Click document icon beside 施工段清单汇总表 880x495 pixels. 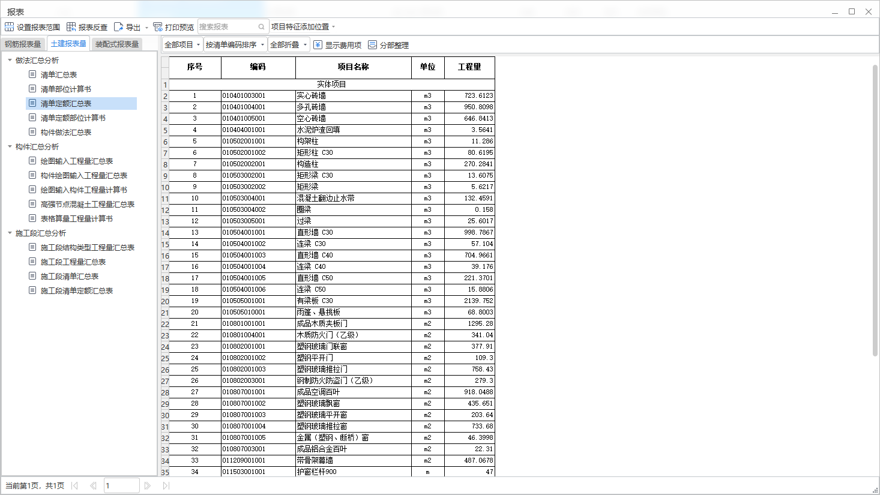(32, 276)
